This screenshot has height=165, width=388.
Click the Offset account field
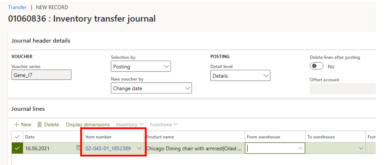pos(342,89)
